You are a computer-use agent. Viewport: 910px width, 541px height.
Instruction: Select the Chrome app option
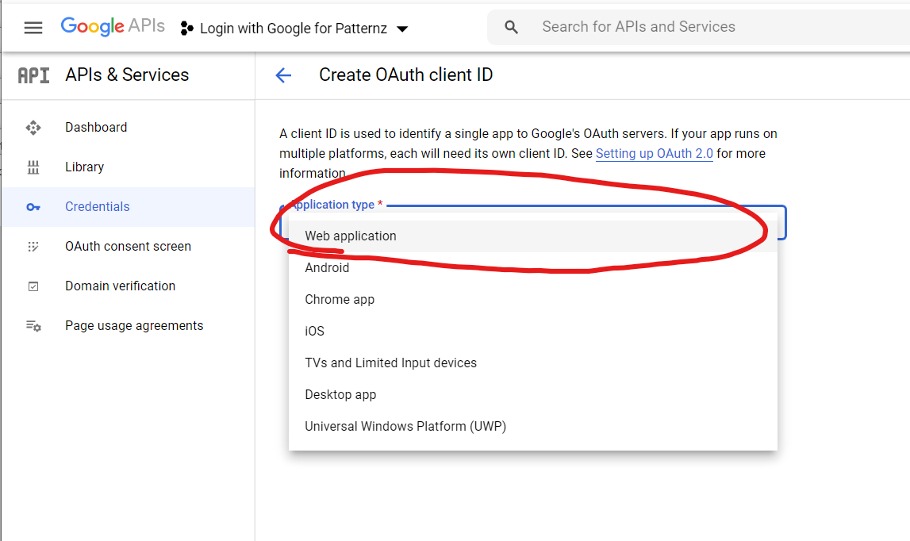pyautogui.click(x=340, y=300)
